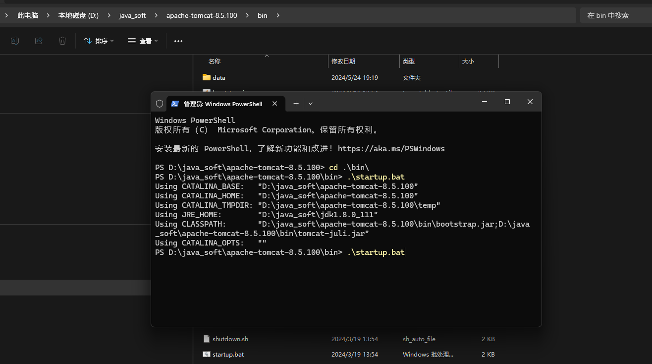Viewport: 652px width, 364px height.
Task: Click the data folder icon
Action: coord(207,77)
